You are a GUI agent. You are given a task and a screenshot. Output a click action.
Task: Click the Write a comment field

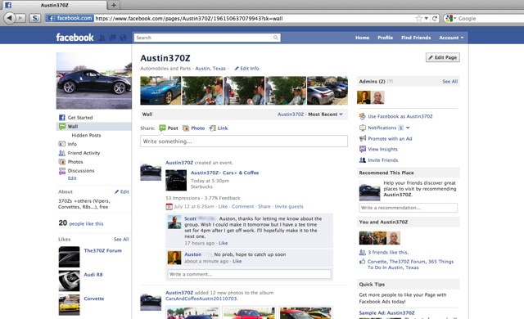[x=249, y=274]
